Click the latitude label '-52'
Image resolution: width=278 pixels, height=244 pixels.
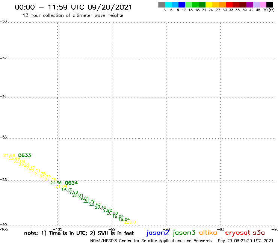3,58
